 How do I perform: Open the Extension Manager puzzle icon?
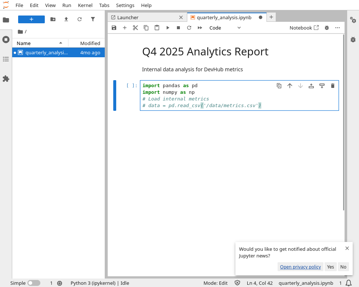click(6, 79)
